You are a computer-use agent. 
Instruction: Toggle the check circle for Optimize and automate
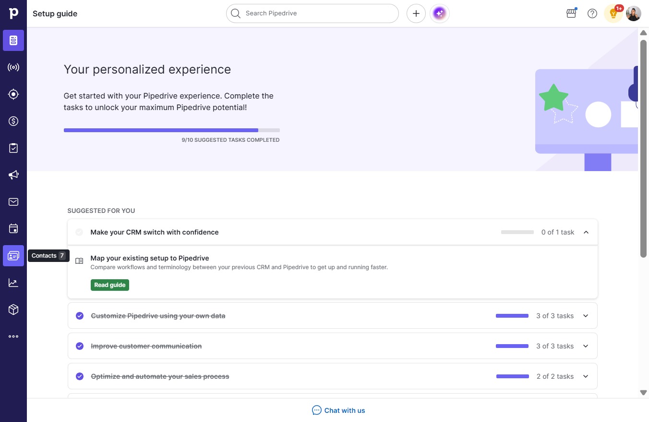(x=80, y=376)
